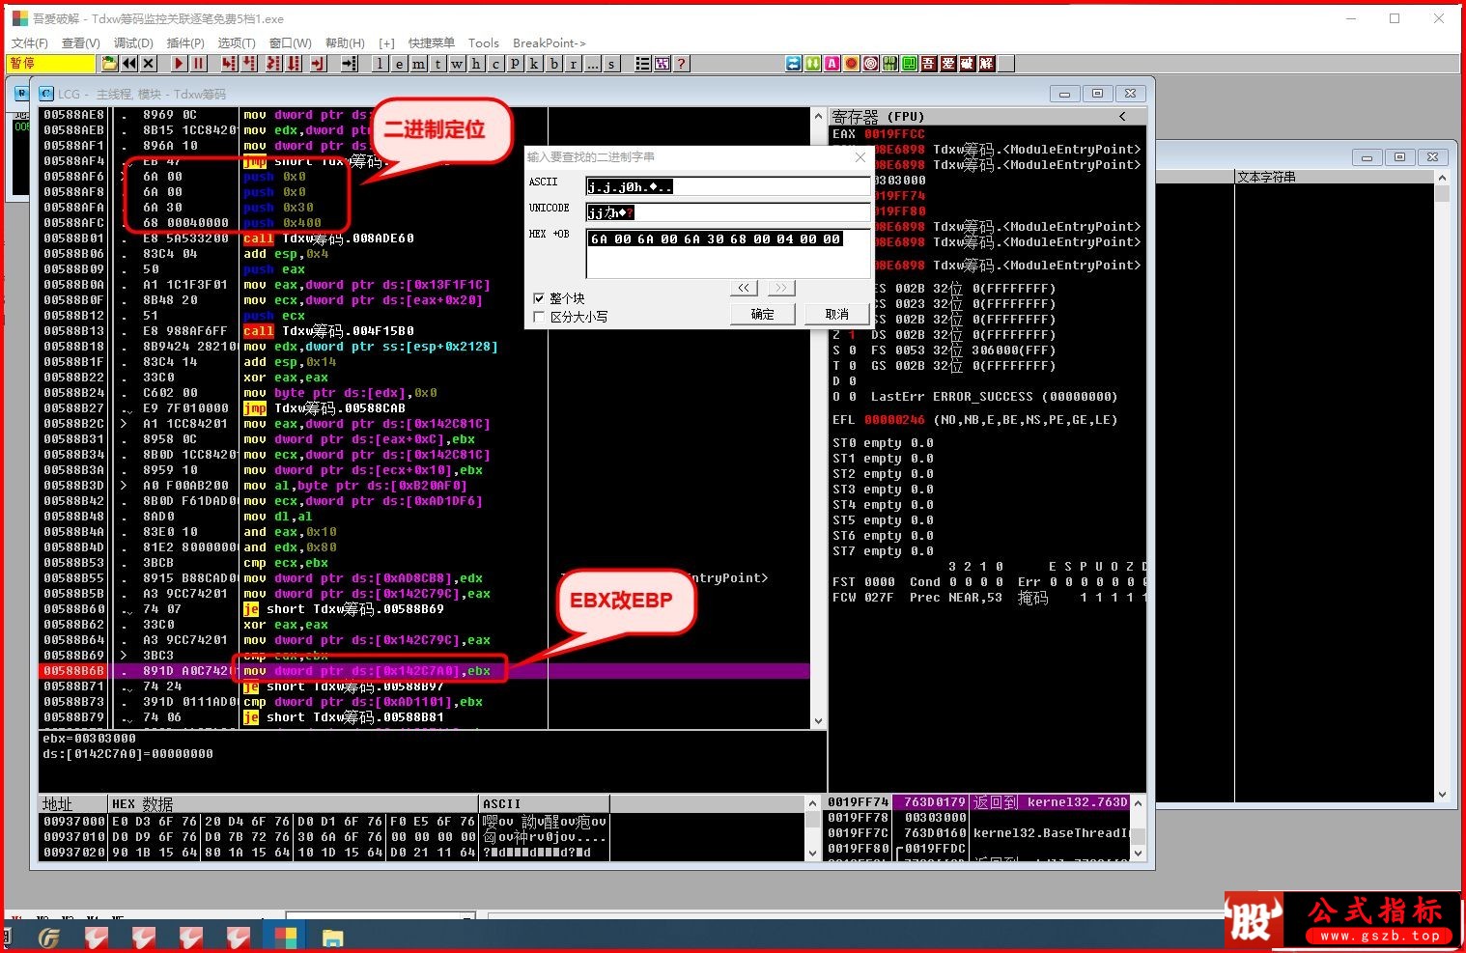Click the '>>' button in search dialog
This screenshot has height=953, width=1466.
[780, 288]
